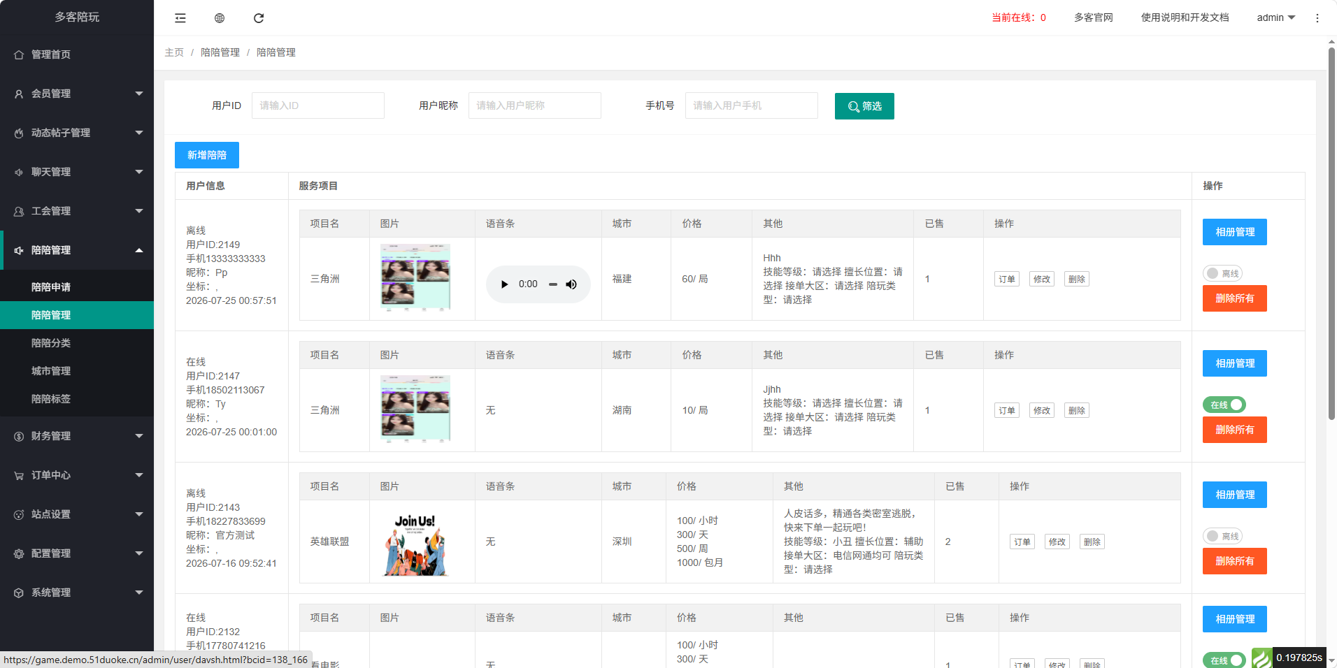Toggle online switch for user ID 2147

click(x=1224, y=405)
